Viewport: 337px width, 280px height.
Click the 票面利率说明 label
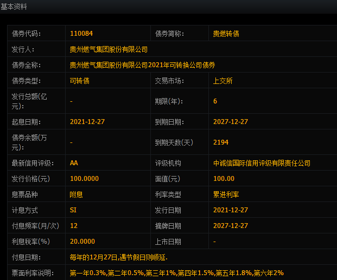(33, 273)
